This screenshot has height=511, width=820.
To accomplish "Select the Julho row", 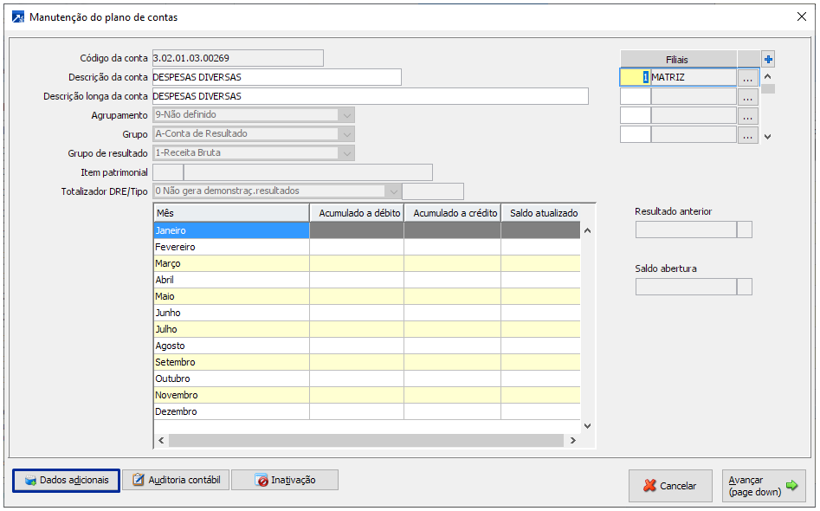I will click(366, 329).
